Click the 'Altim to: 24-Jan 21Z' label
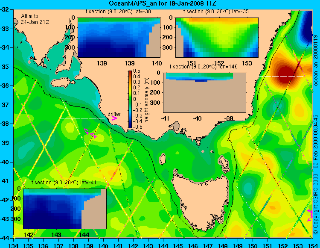Image resolution: width=320 pixels, height=248 pixels. click(x=35, y=19)
